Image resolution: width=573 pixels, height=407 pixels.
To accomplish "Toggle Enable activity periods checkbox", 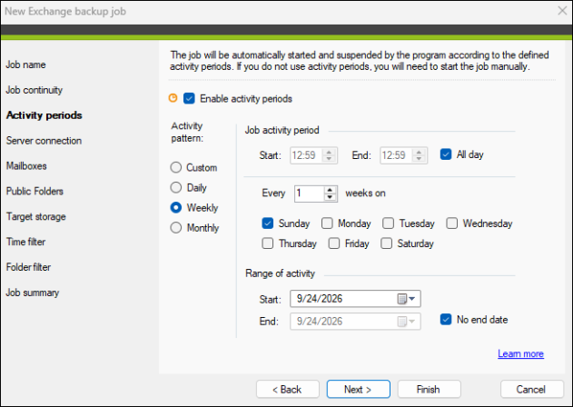I will tap(189, 98).
